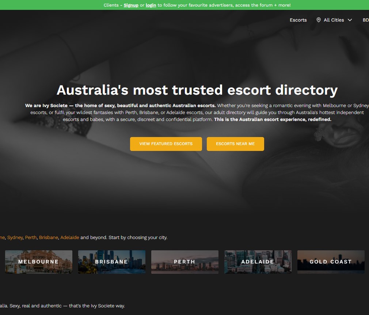Click the location pin icon beside All Cities
This screenshot has height=315, width=369.
point(319,20)
